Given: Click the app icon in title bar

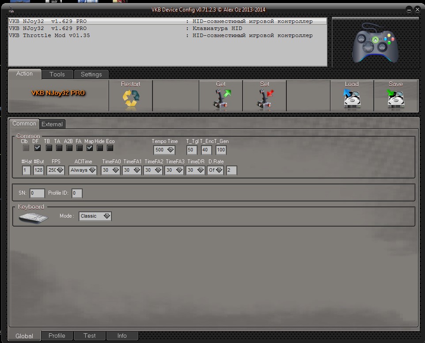Looking at the screenshot, I should (x=11, y=10).
